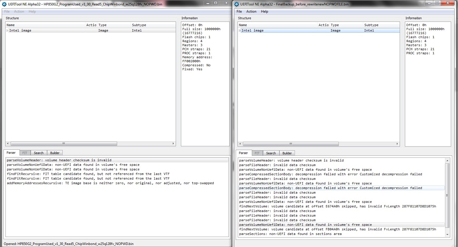Image resolution: width=458 pixels, height=247 pixels.
Task: Click the Name column header in the left Structure panel
Action: click(x=11, y=25)
